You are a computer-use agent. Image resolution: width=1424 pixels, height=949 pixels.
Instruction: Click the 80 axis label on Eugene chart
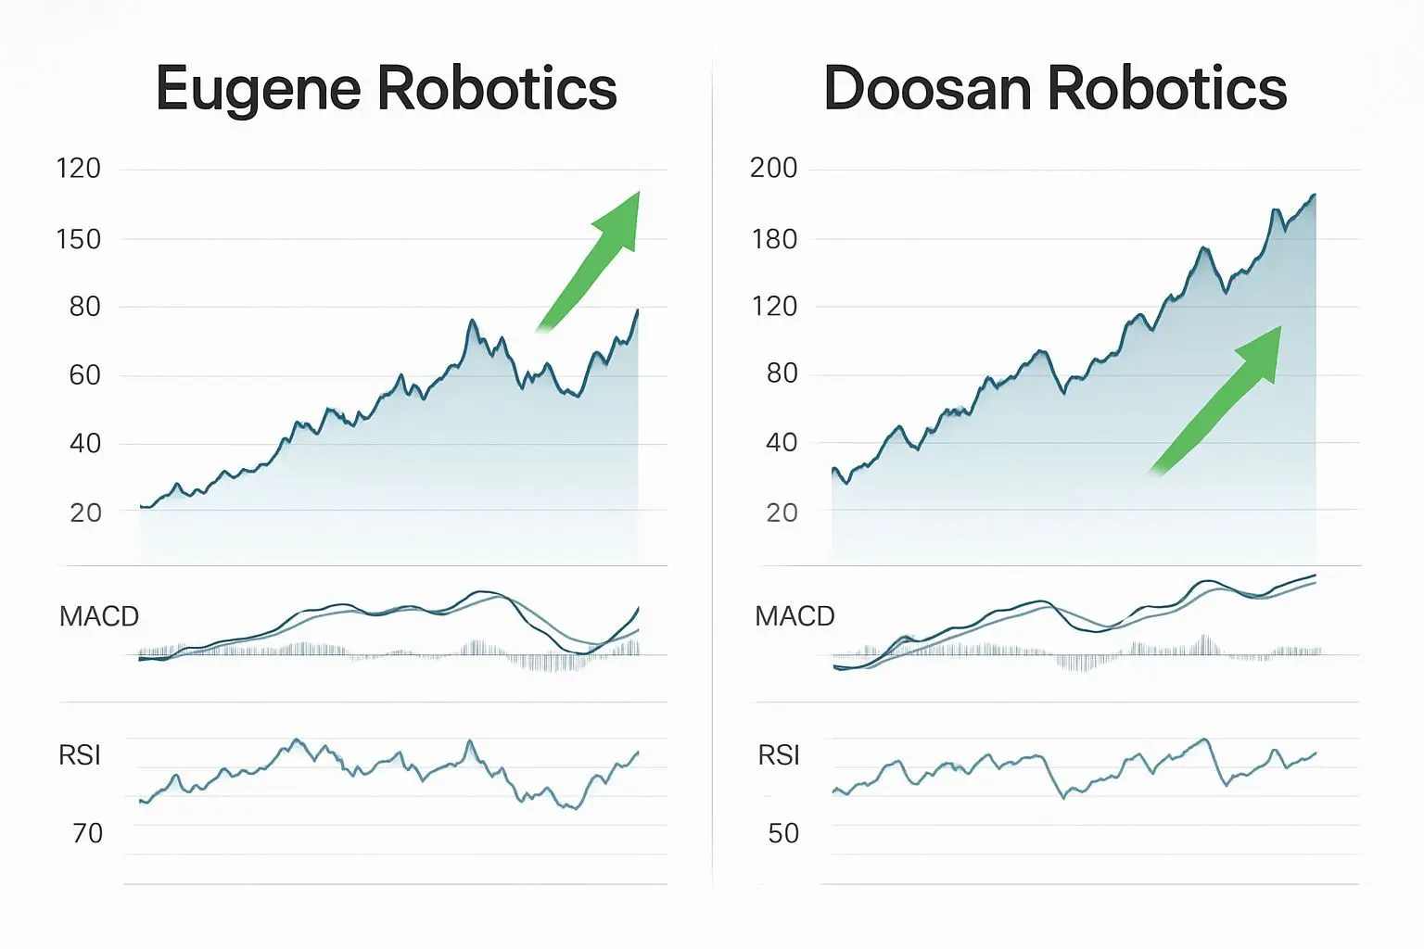[x=84, y=307]
